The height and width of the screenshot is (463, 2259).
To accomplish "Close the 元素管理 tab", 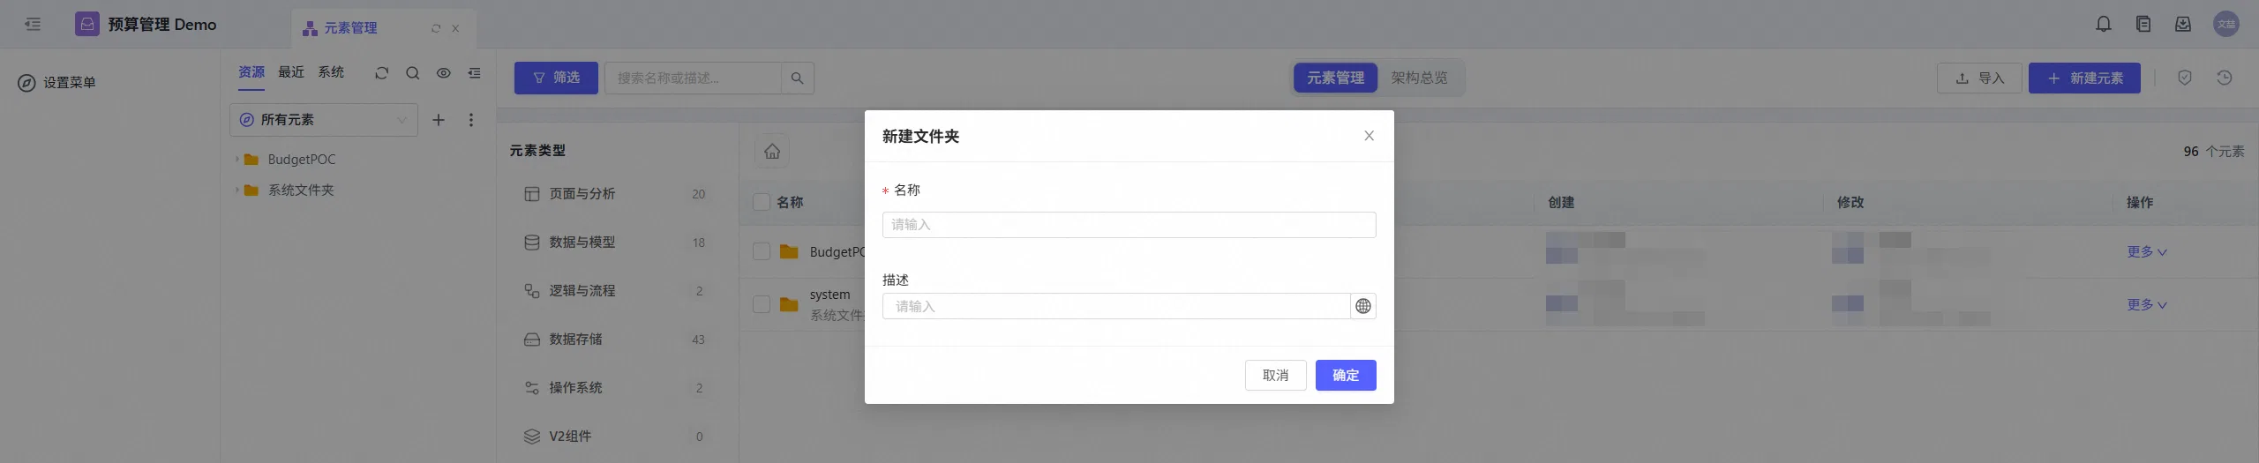I will (455, 28).
